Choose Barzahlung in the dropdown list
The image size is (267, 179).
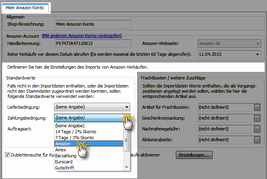[x=89, y=156]
